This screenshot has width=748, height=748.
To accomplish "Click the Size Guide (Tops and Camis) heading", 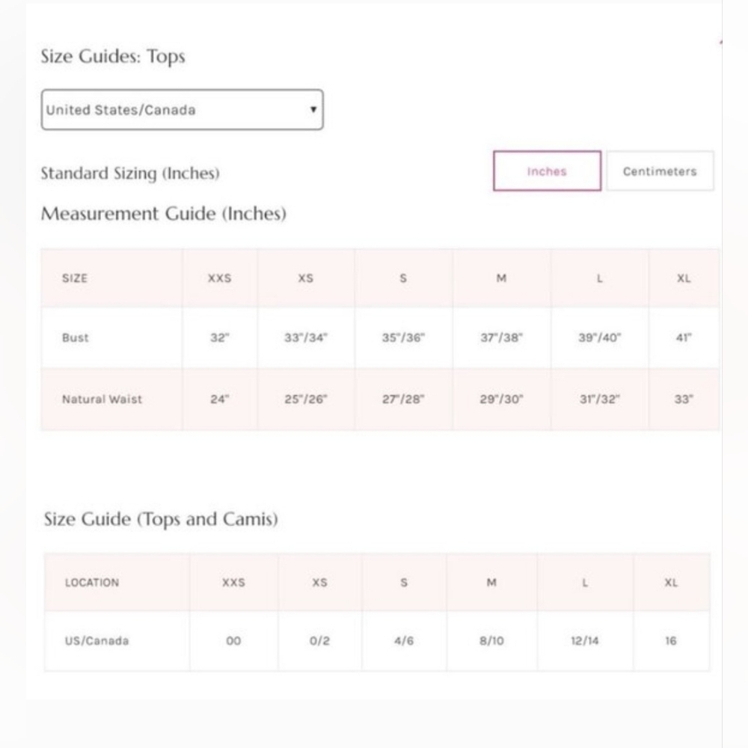I will pos(162,519).
